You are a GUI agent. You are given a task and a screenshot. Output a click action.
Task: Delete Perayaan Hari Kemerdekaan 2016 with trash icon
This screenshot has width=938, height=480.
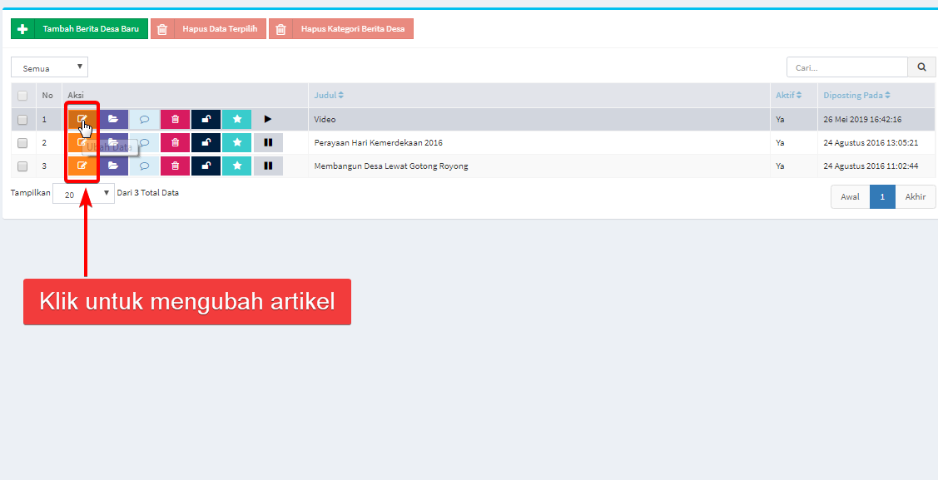tap(176, 142)
